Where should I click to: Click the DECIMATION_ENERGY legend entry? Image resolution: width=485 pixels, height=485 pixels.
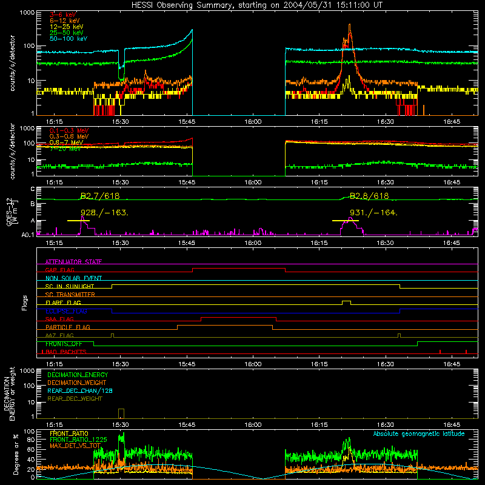click(78, 375)
